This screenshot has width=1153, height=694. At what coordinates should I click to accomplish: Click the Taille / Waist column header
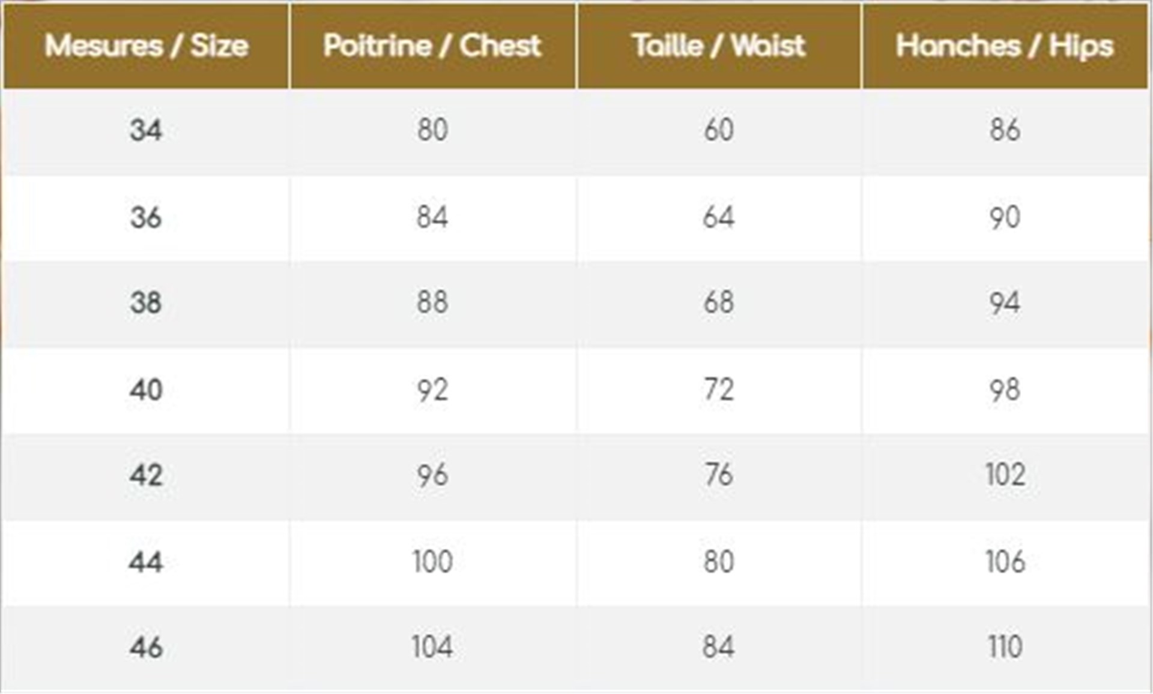point(719,46)
